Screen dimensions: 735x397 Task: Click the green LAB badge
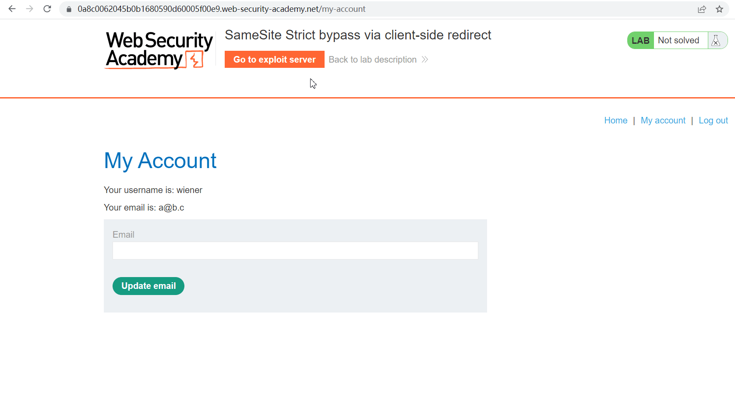click(640, 40)
